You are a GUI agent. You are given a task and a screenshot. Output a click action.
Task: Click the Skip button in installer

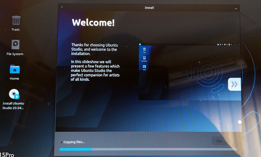tap(219, 141)
